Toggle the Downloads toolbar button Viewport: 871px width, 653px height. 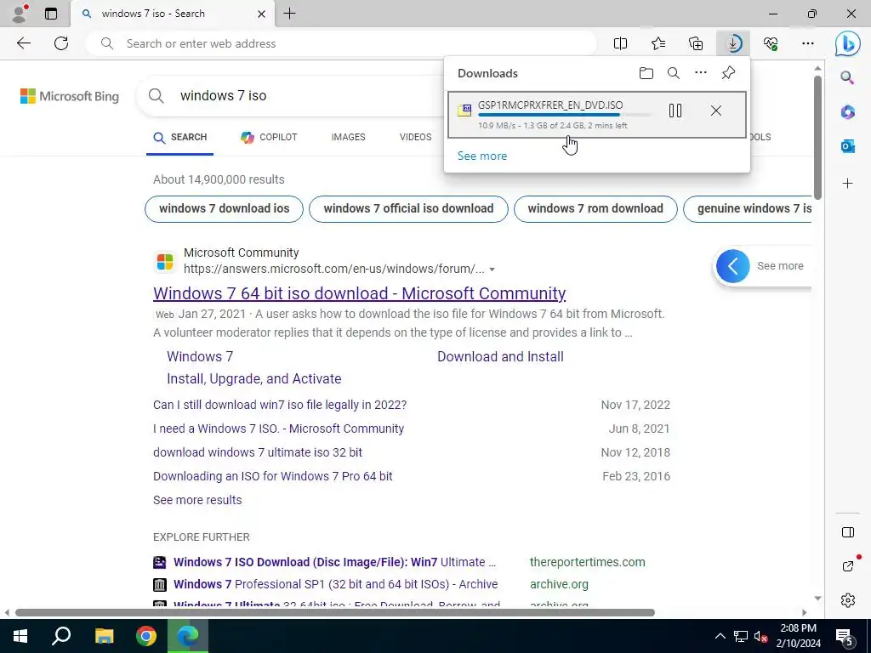click(733, 43)
